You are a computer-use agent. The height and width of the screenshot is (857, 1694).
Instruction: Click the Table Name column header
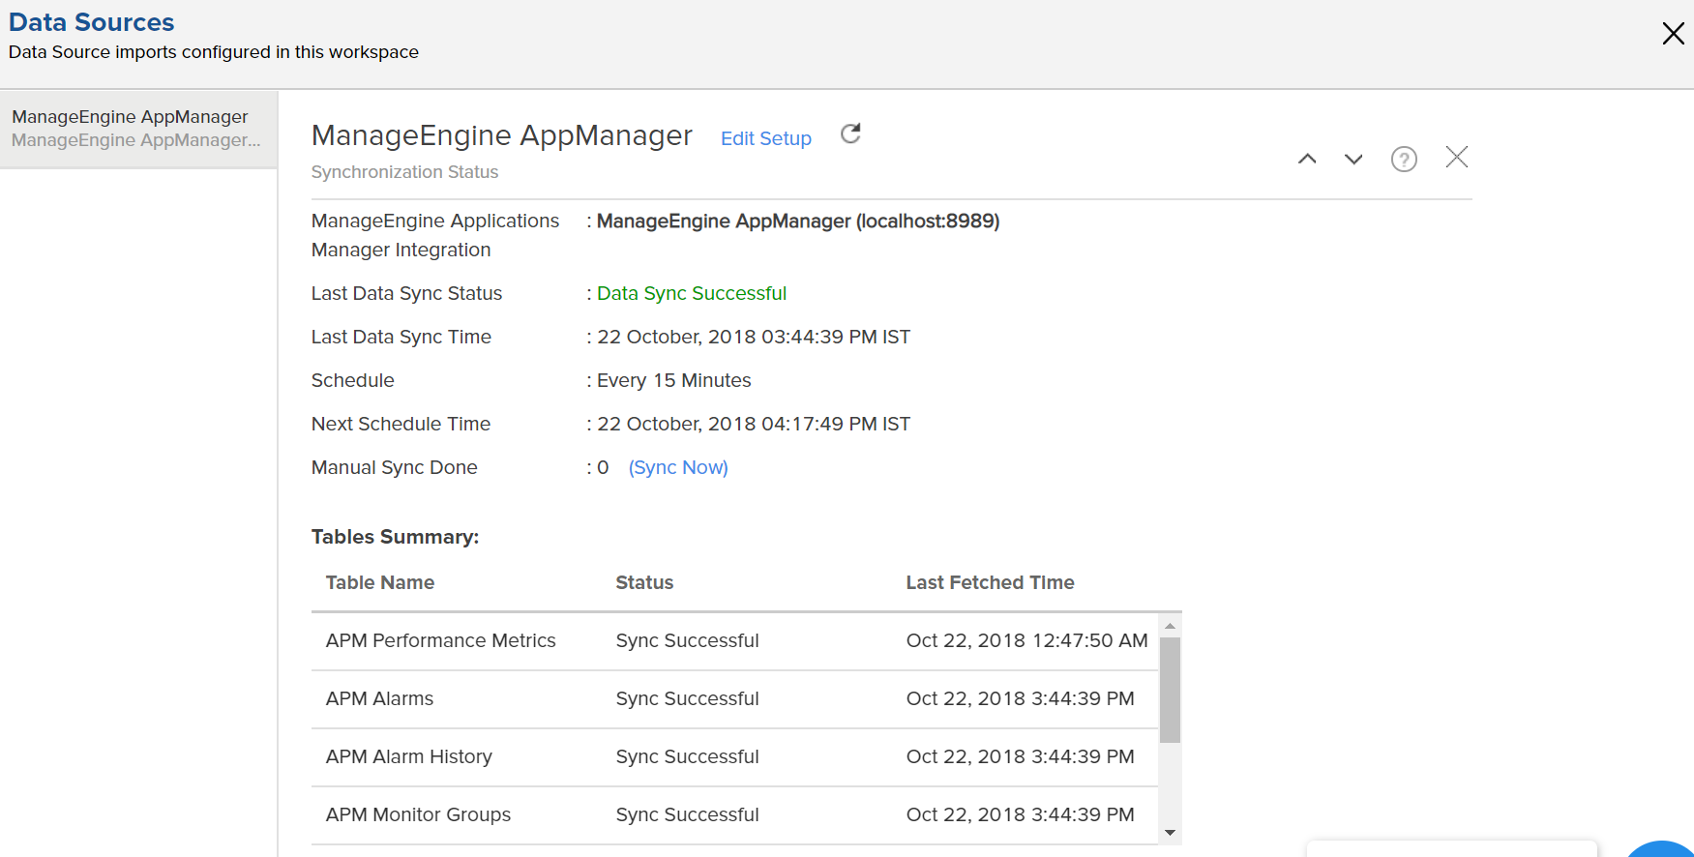(380, 582)
